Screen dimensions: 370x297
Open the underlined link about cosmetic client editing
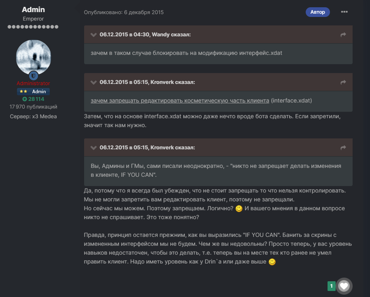pos(180,100)
